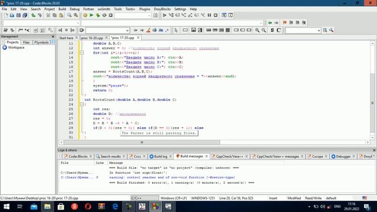The width and height of the screenshot is (377, 212).
Task: Save the current file via the toolbar
Action: point(18,15)
